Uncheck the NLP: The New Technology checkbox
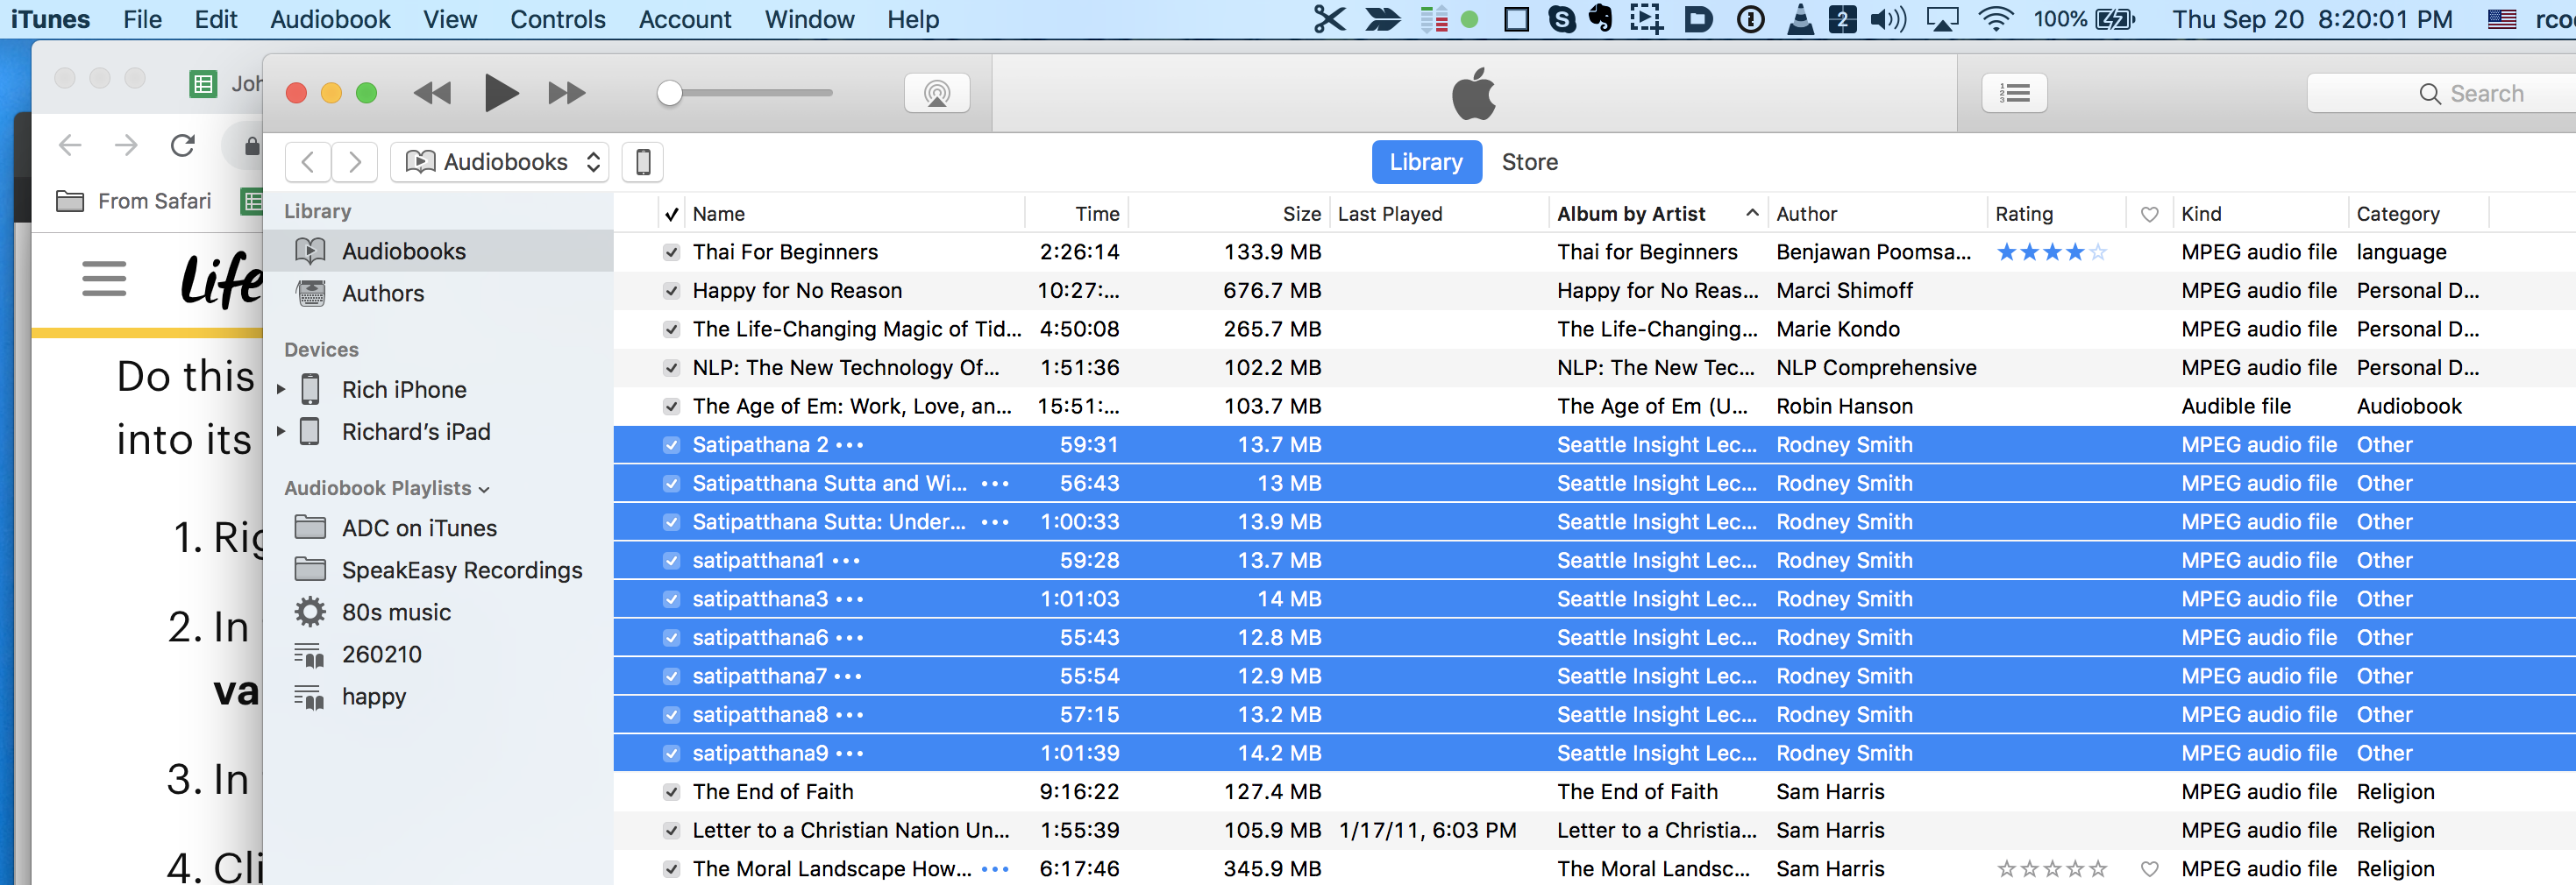 pyautogui.click(x=671, y=368)
